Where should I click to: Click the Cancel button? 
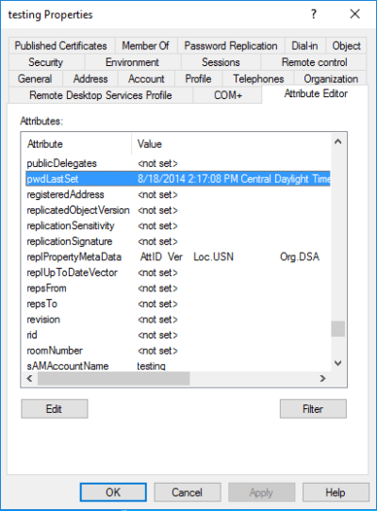click(x=188, y=492)
